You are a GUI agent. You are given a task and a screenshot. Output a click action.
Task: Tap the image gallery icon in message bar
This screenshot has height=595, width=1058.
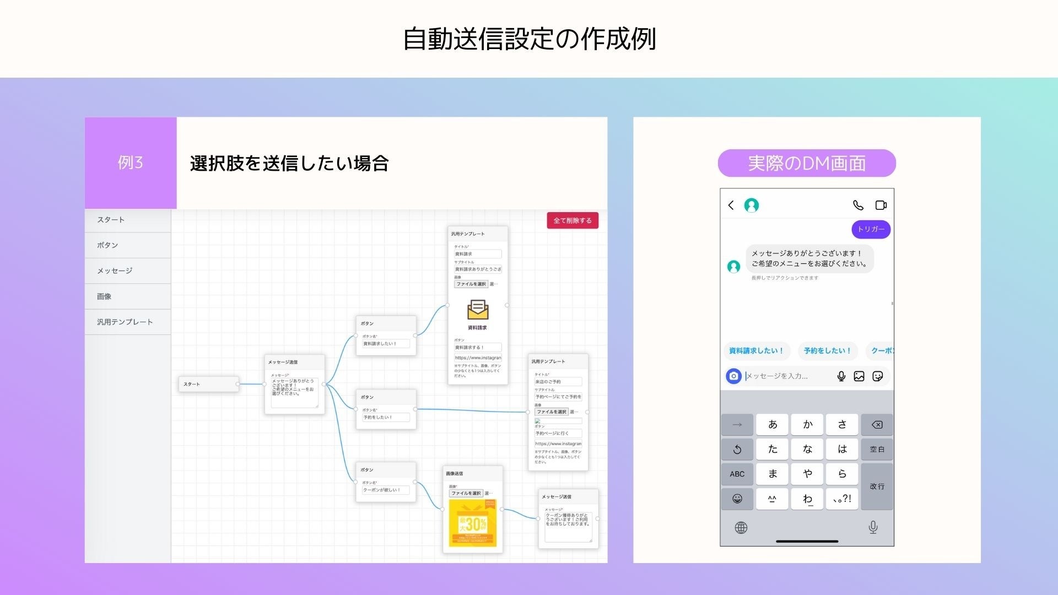(859, 376)
